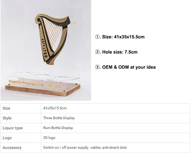Click the Switch on / off power supply text
This screenshot has width=191, height=154.
66,147
